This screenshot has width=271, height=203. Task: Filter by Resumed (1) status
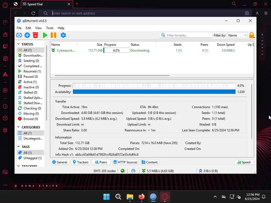(x=31, y=71)
